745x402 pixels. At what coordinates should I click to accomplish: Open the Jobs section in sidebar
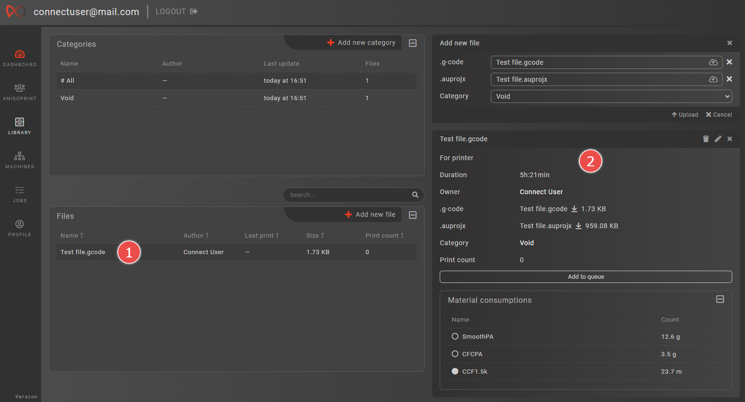pos(20,194)
